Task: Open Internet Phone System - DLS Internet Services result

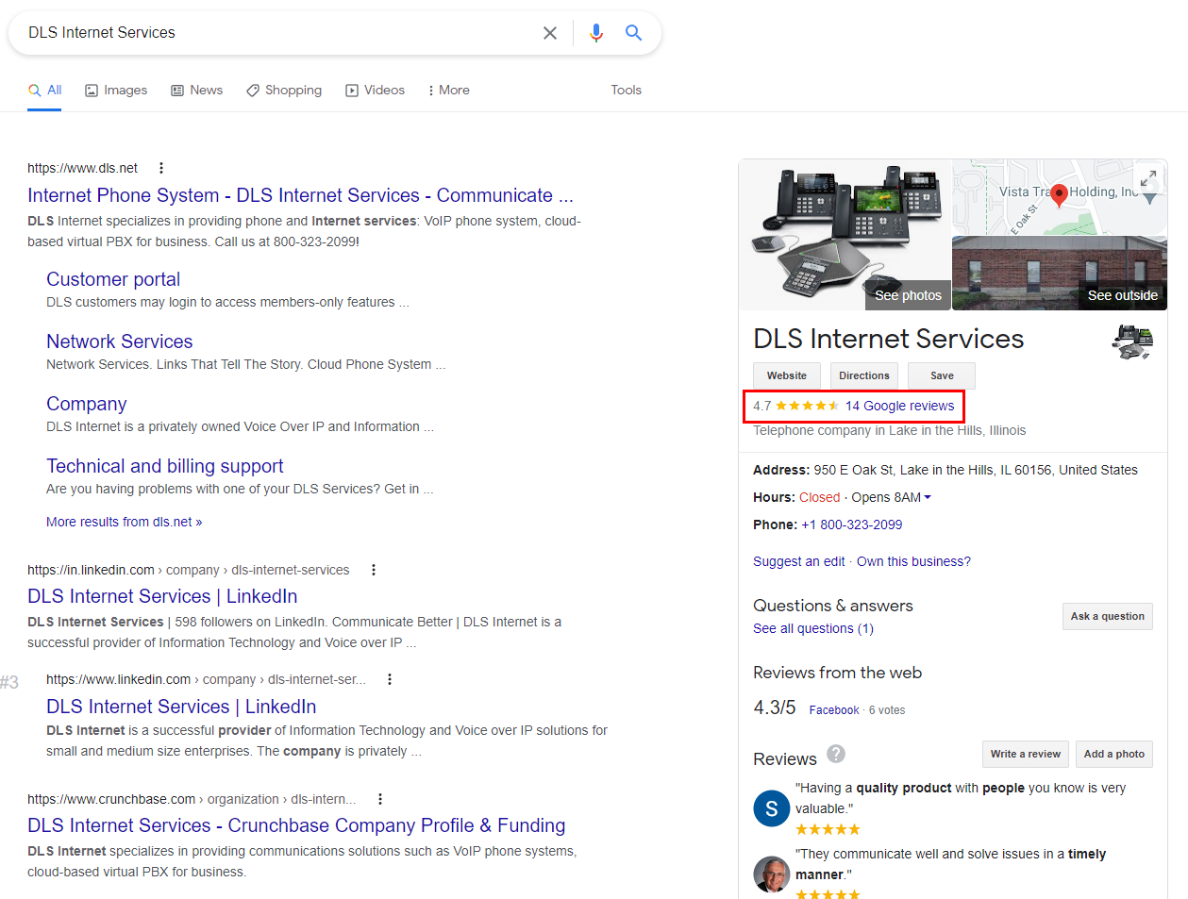Action: [x=300, y=195]
